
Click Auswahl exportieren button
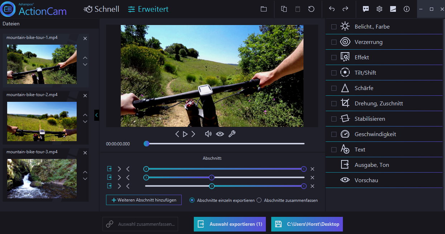pyautogui.click(x=230, y=224)
